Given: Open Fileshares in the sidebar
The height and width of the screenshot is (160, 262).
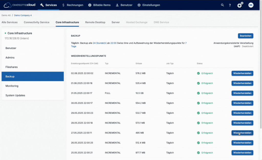Looking at the screenshot, I should [x=32, y=67].
